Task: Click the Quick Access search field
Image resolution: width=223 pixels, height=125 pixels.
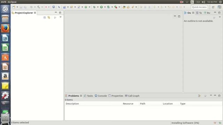Action: [199, 7]
